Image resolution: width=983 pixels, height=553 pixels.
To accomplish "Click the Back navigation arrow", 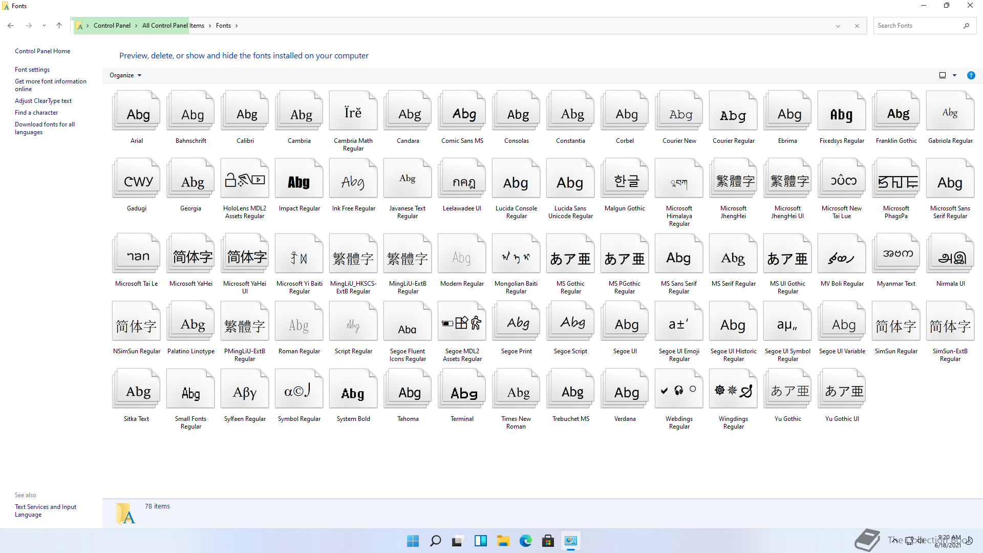I will click(x=11, y=26).
